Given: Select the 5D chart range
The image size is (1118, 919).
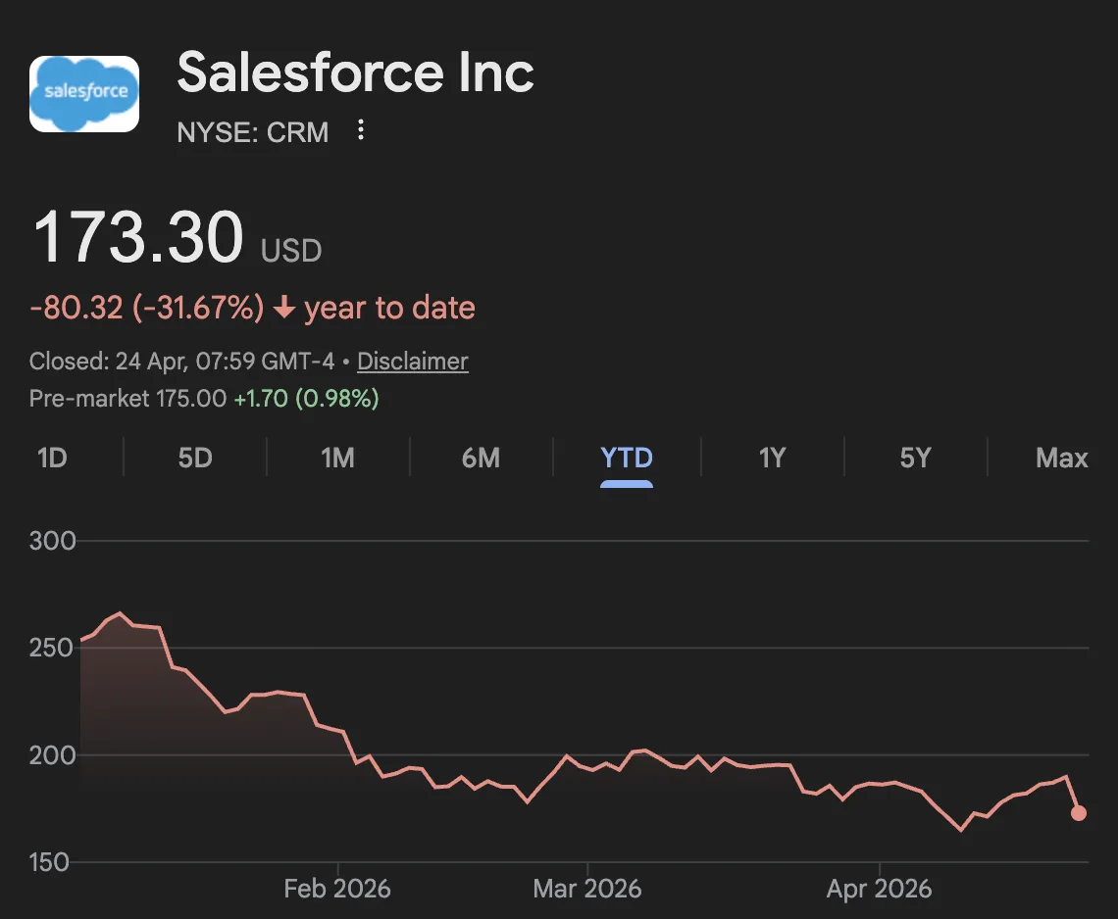Looking at the screenshot, I should pos(195,458).
